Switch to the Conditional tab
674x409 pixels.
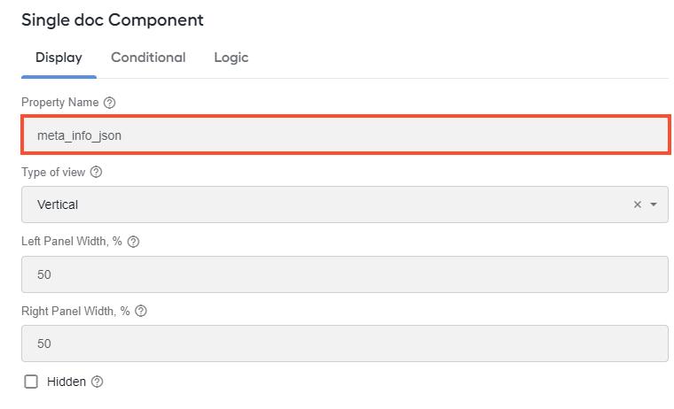coord(148,58)
